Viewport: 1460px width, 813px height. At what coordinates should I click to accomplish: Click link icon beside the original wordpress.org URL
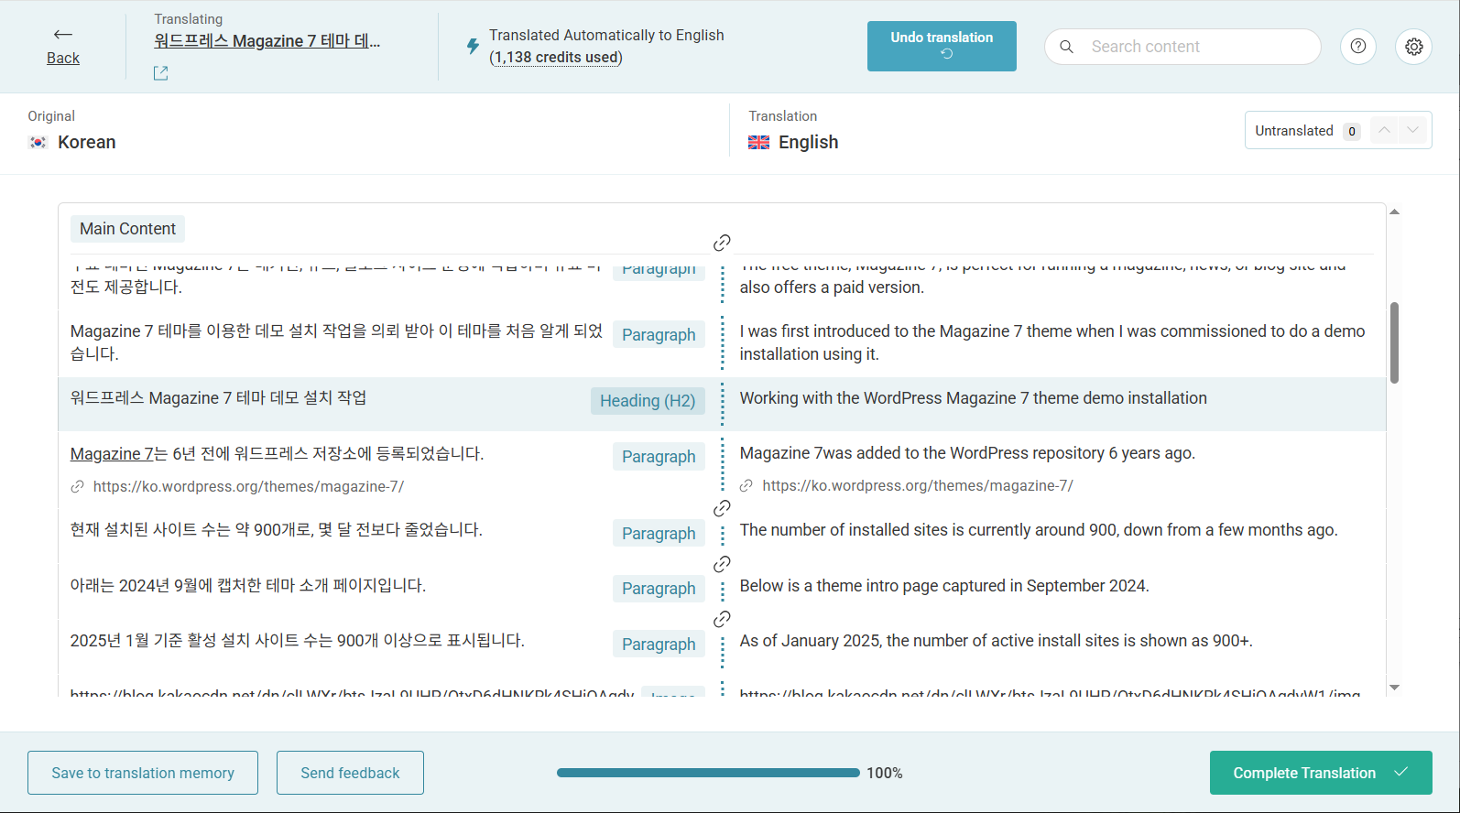pos(78,487)
